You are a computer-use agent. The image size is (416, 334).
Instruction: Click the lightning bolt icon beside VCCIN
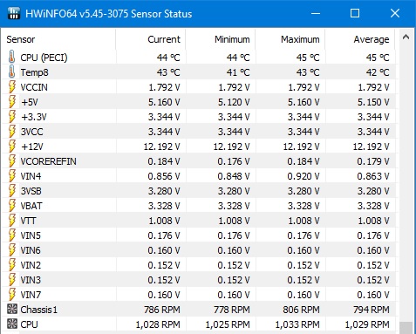12,87
